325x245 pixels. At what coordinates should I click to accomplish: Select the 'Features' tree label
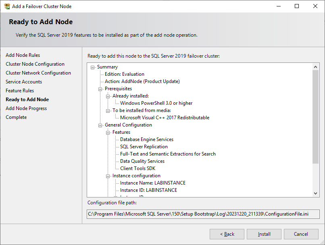coord(121,132)
